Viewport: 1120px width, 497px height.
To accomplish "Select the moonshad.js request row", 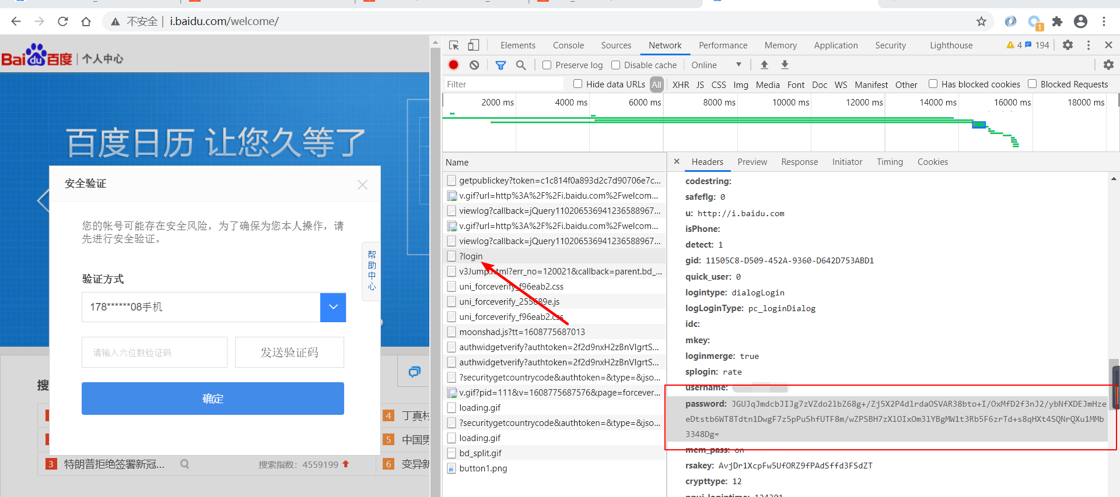I will 555,332.
